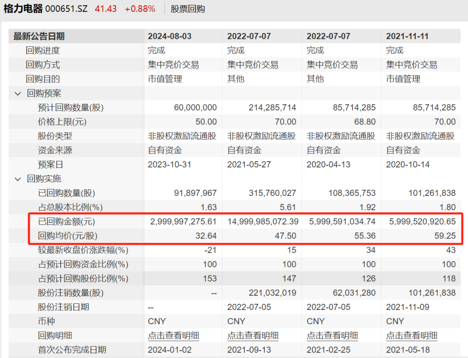
Task: Click stock code 000651.SZ
Action: pos(66,9)
